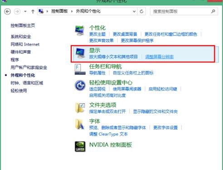Click the 任务栏和导航 icon
Image resolution: width=223 pixels, height=170 pixels.
(80, 69)
